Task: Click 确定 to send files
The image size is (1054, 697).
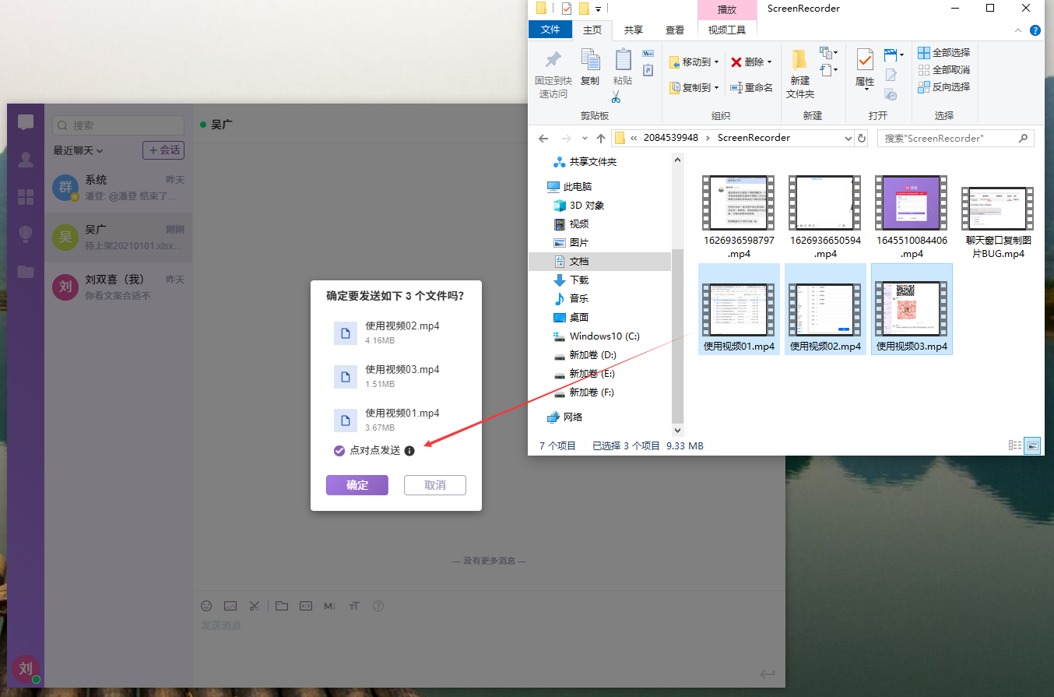Action: (357, 485)
